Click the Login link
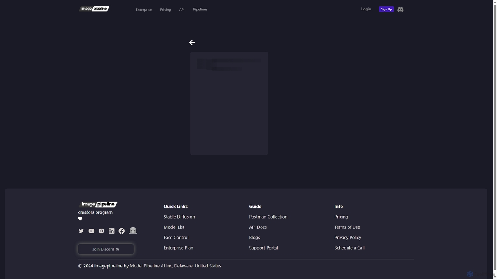Viewport: 497px width, 279px height. click(366, 9)
